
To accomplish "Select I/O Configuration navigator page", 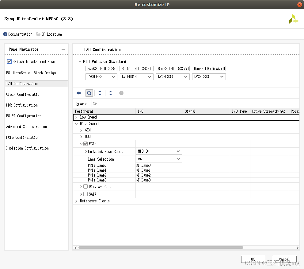I will click(x=36, y=84).
